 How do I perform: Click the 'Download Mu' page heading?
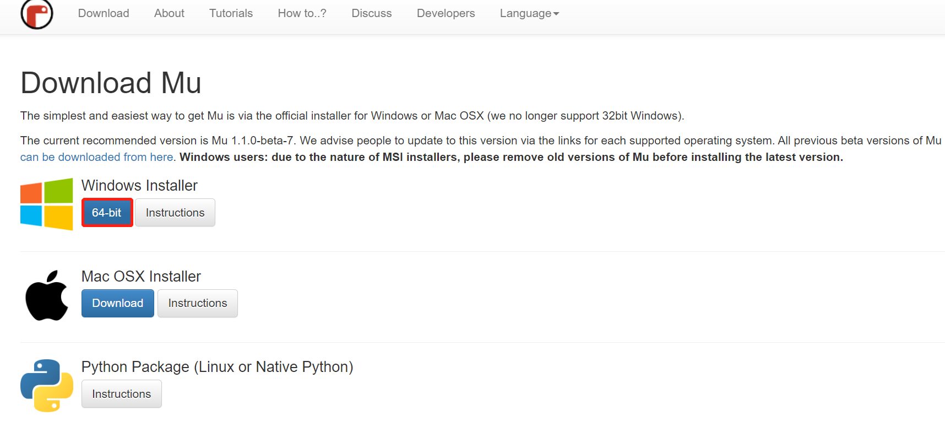tap(111, 83)
